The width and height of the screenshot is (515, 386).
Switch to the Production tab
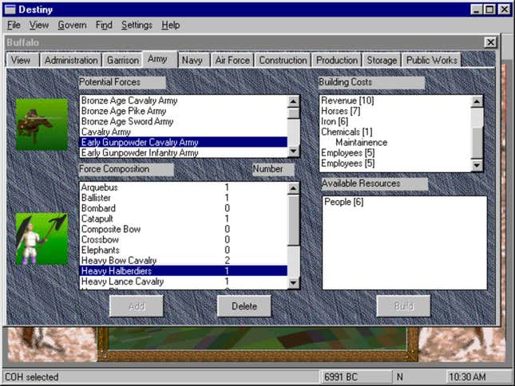coord(337,61)
